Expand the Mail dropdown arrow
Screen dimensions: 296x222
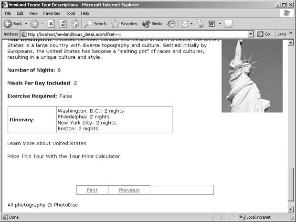pos(191,24)
